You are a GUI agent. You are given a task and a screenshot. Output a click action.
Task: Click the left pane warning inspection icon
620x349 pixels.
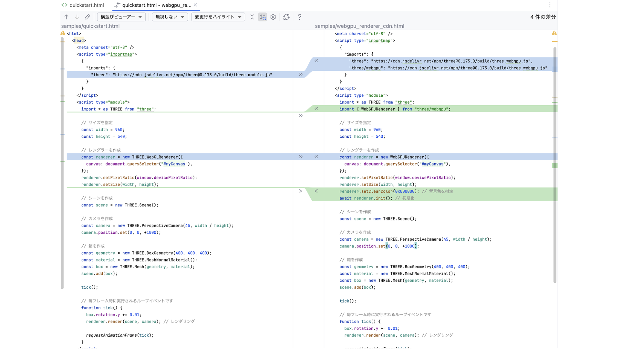pos(63,33)
